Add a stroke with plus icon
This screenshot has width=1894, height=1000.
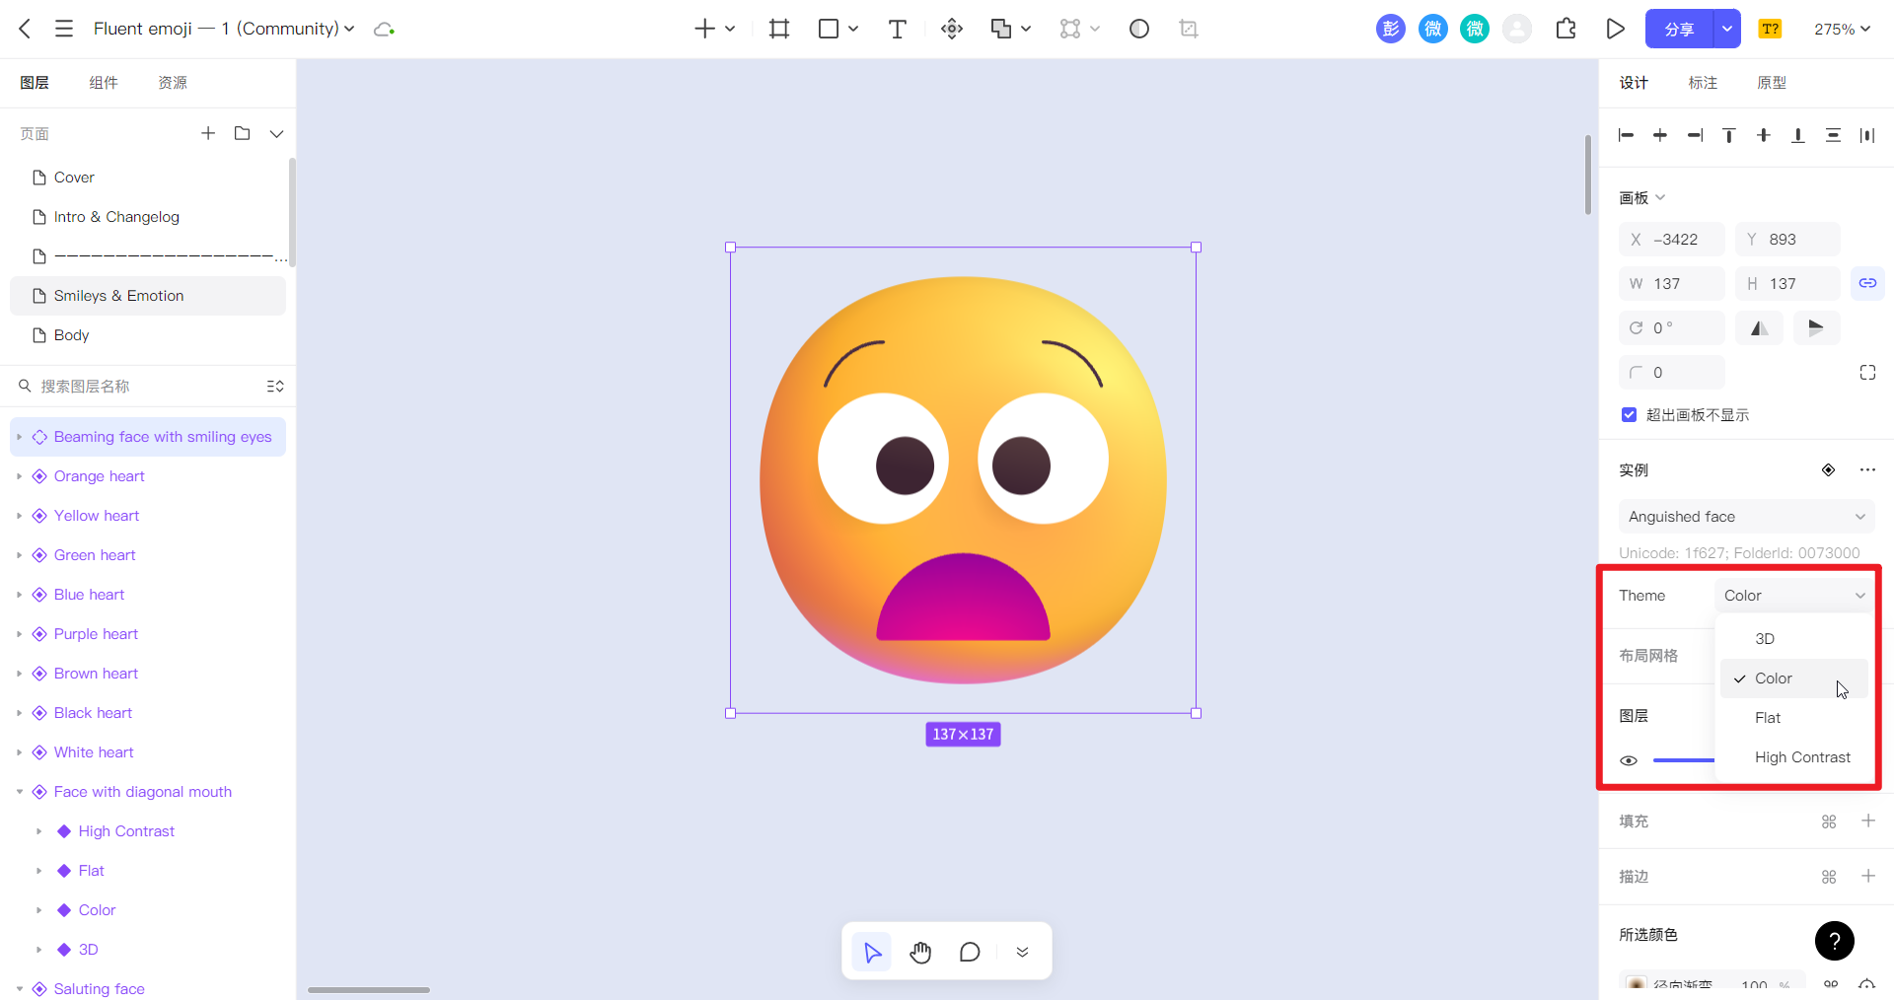(1867, 876)
